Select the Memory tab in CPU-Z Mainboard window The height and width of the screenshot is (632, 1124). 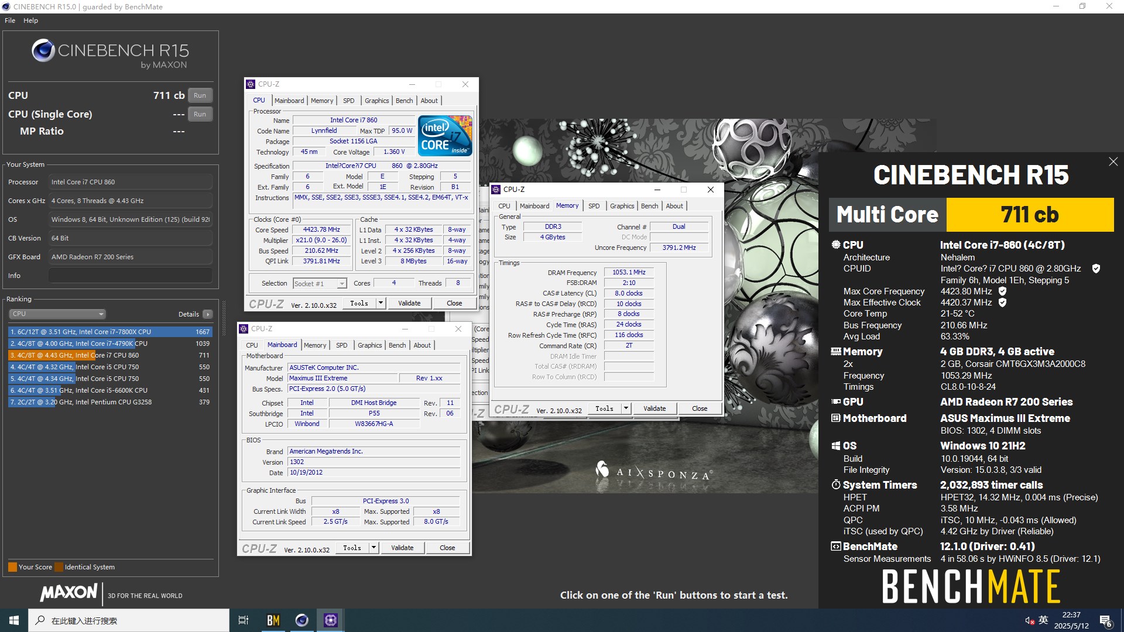(315, 345)
